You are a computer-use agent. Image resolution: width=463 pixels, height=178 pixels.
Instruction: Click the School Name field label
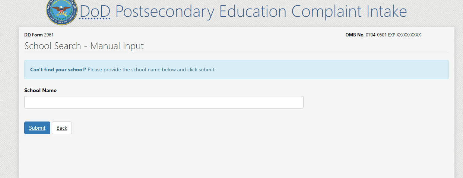click(x=40, y=90)
